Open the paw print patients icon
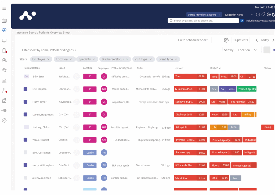 click(4, 70)
